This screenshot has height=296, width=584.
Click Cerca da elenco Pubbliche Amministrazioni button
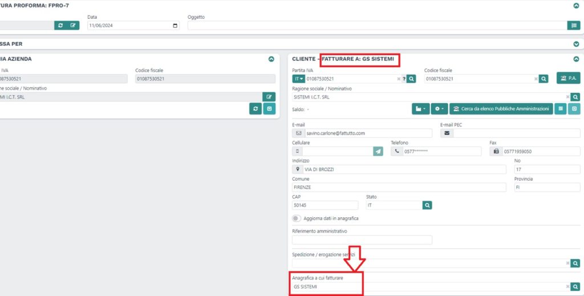click(501, 109)
